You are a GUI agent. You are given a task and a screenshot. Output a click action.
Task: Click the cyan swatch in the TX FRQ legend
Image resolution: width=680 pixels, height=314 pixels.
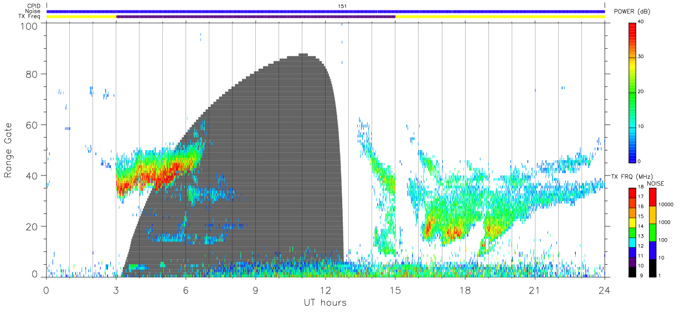(632, 241)
